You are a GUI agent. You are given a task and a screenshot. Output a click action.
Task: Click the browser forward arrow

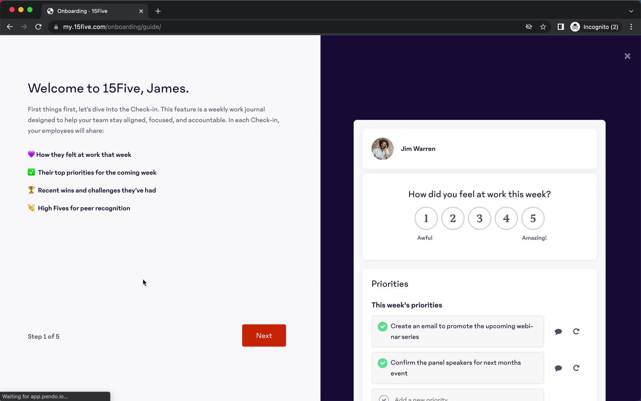point(24,27)
